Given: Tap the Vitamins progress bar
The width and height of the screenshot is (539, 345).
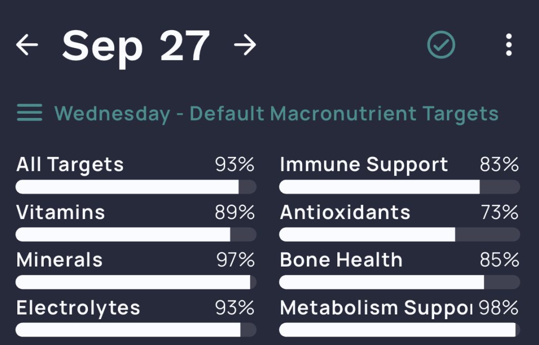Looking at the screenshot, I should pyautogui.click(x=136, y=234).
